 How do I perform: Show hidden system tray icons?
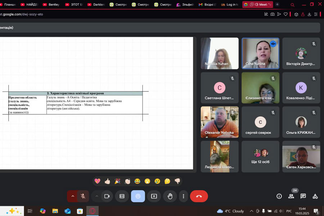(x=252, y=211)
